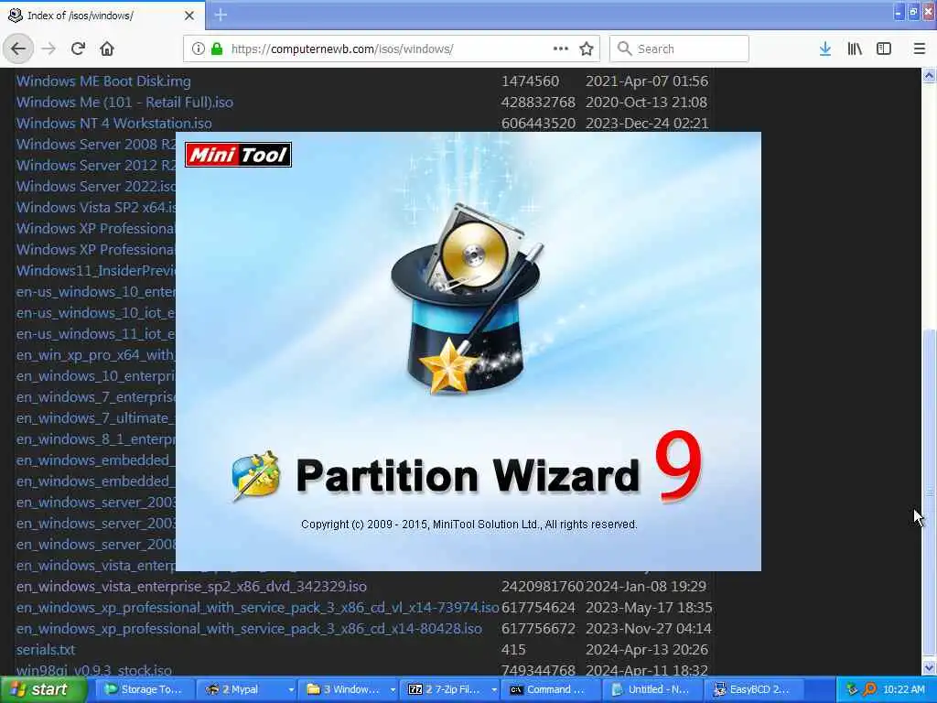Image resolution: width=937 pixels, height=703 pixels.
Task: Click the orange magnifier tray icon
Action: click(x=870, y=689)
